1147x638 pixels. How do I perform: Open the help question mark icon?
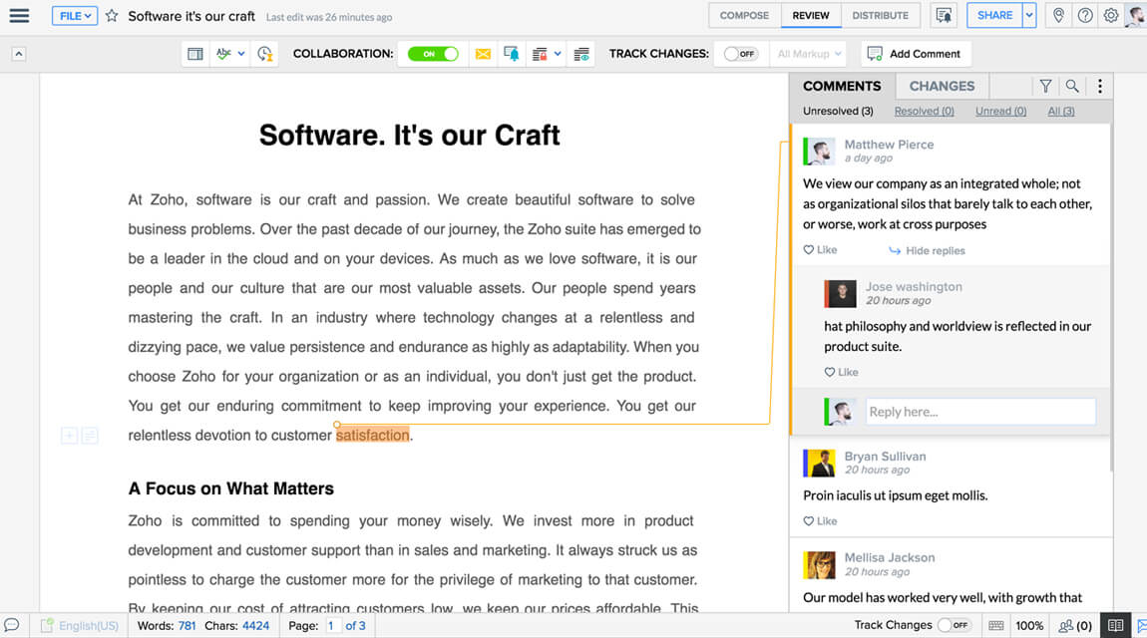pyautogui.click(x=1085, y=16)
